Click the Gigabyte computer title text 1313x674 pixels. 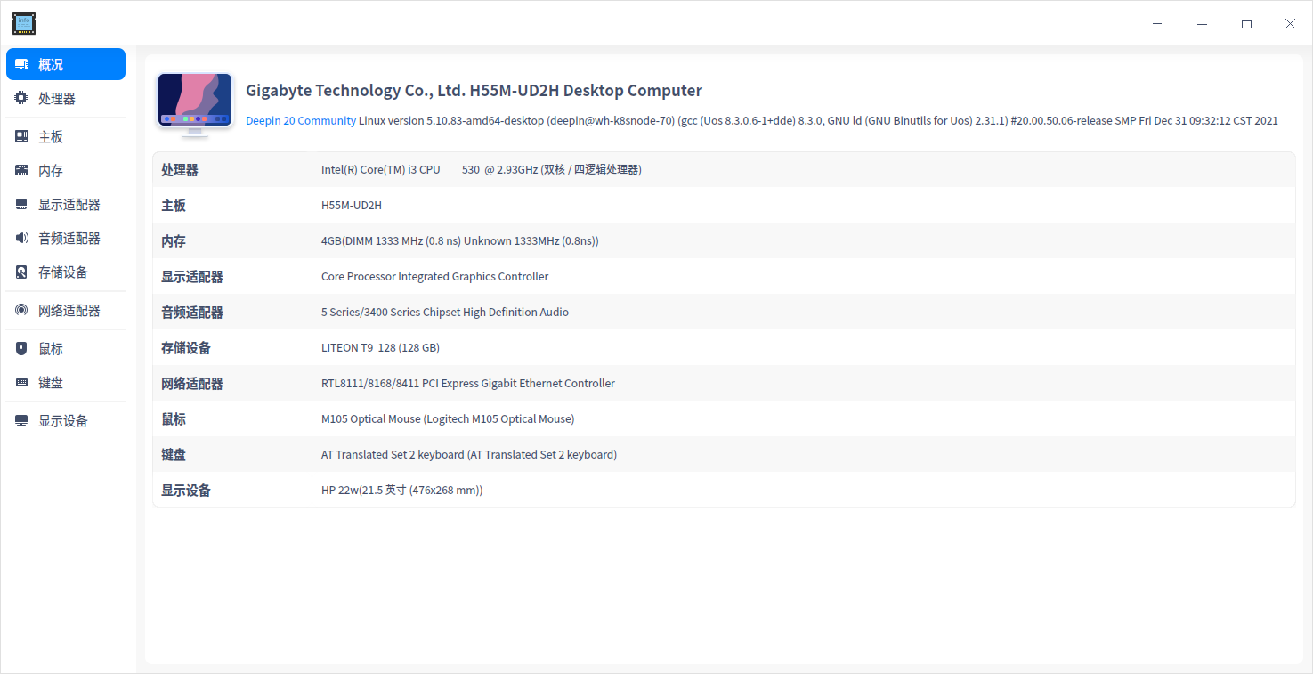click(474, 90)
